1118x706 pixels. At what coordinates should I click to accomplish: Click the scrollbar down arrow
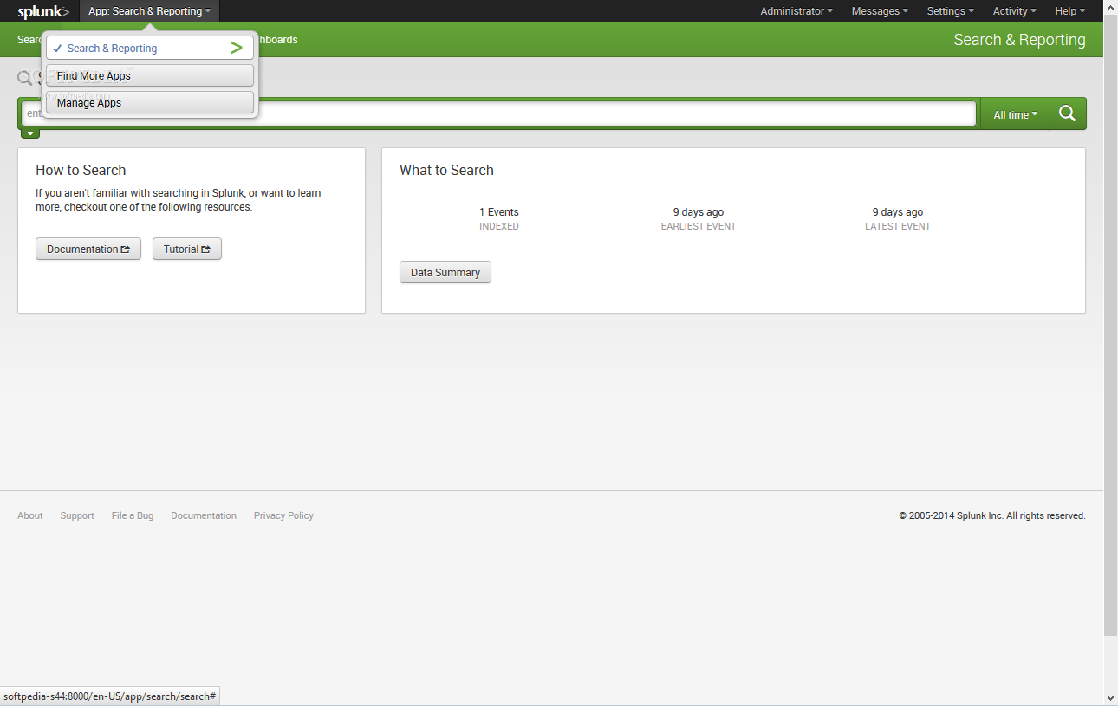(1111, 697)
